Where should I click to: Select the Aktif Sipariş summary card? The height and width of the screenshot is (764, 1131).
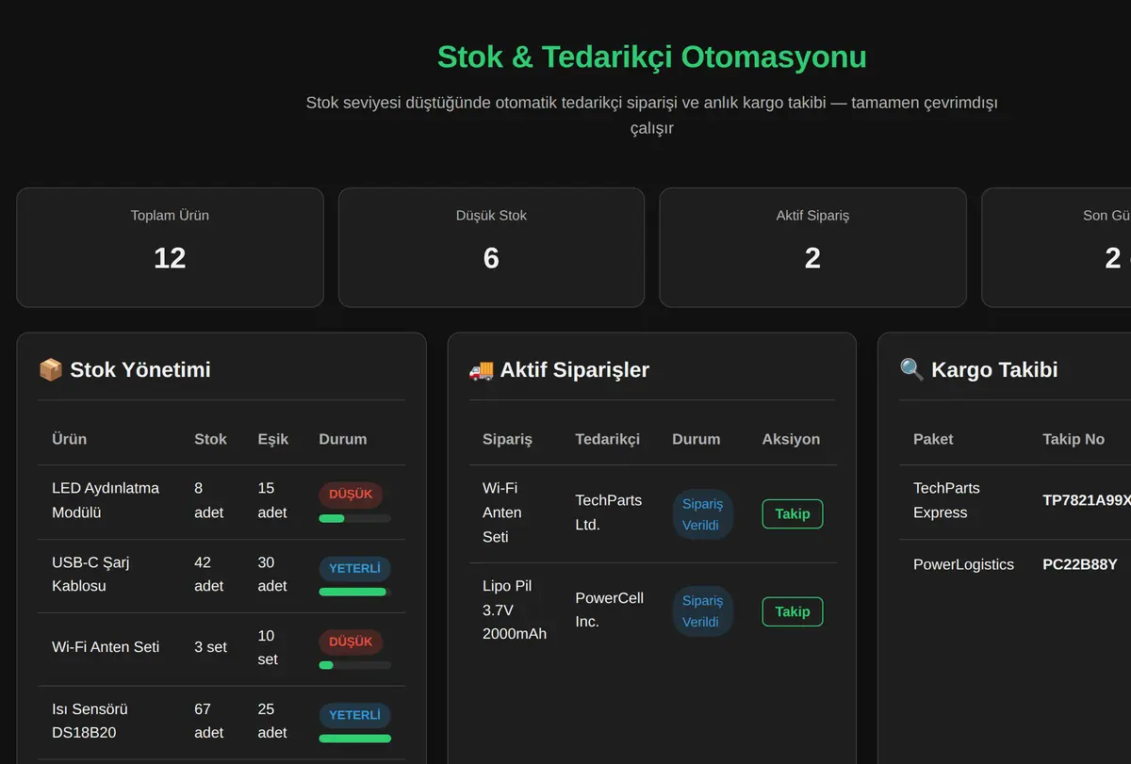(812, 248)
